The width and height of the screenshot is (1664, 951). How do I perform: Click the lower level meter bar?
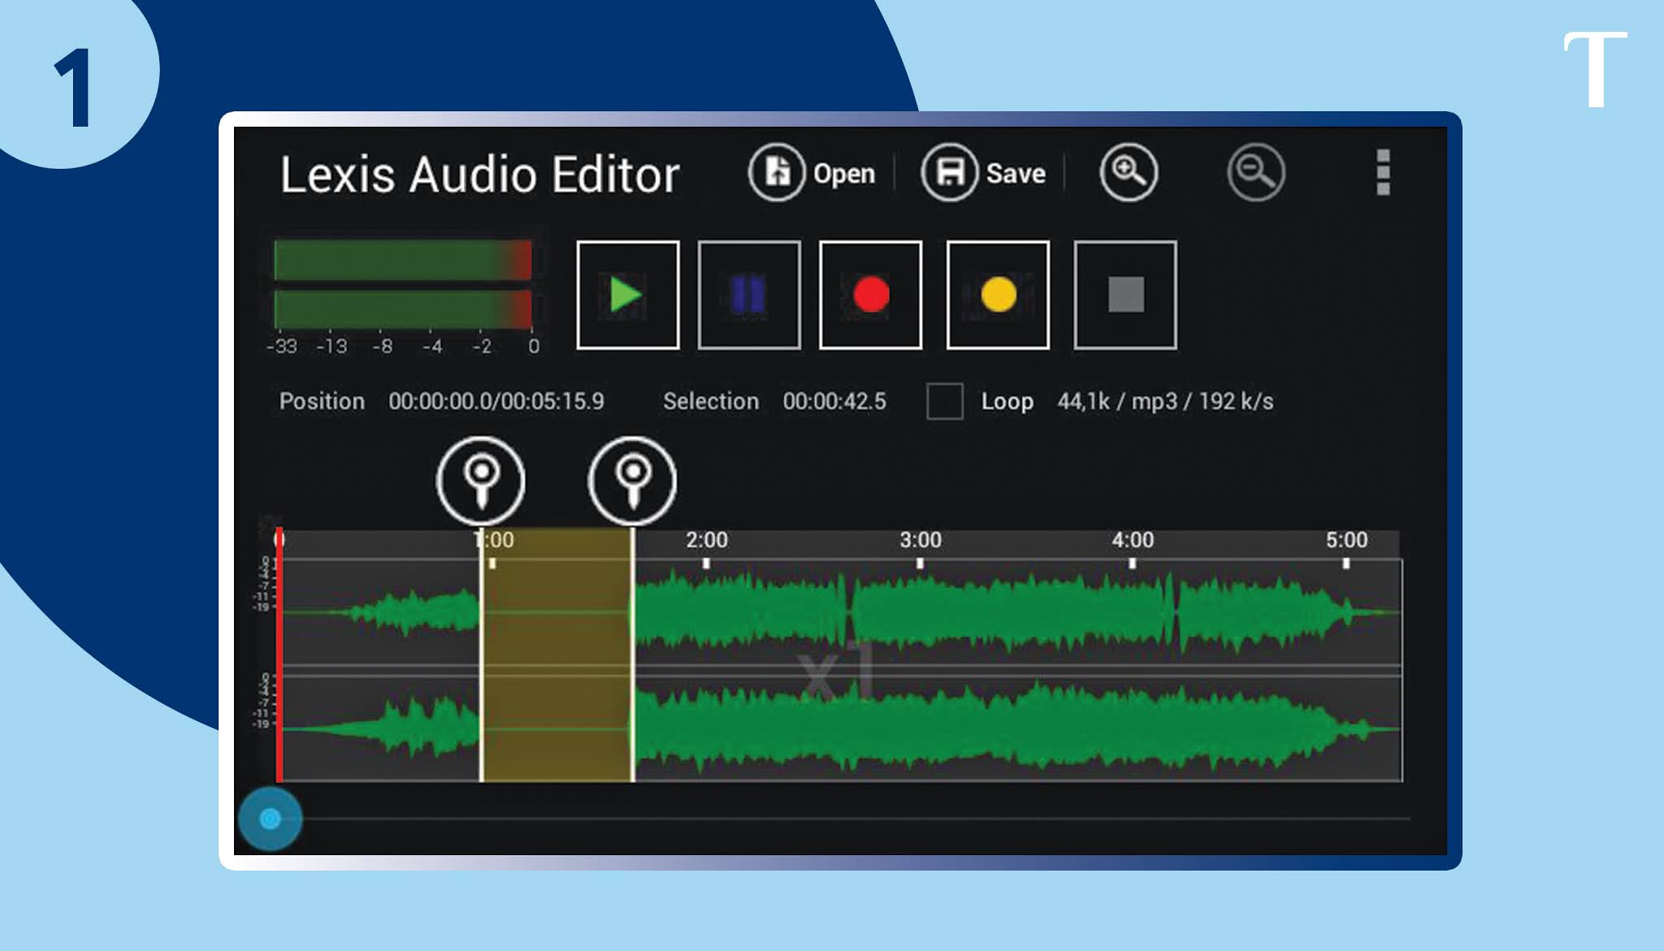[x=403, y=309]
